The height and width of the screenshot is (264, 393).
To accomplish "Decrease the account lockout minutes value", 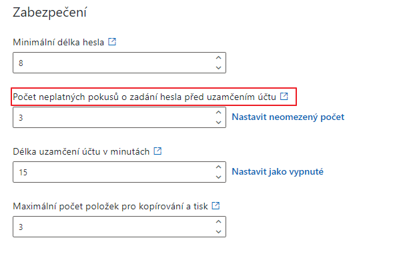I will pyautogui.click(x=219, y=177).
